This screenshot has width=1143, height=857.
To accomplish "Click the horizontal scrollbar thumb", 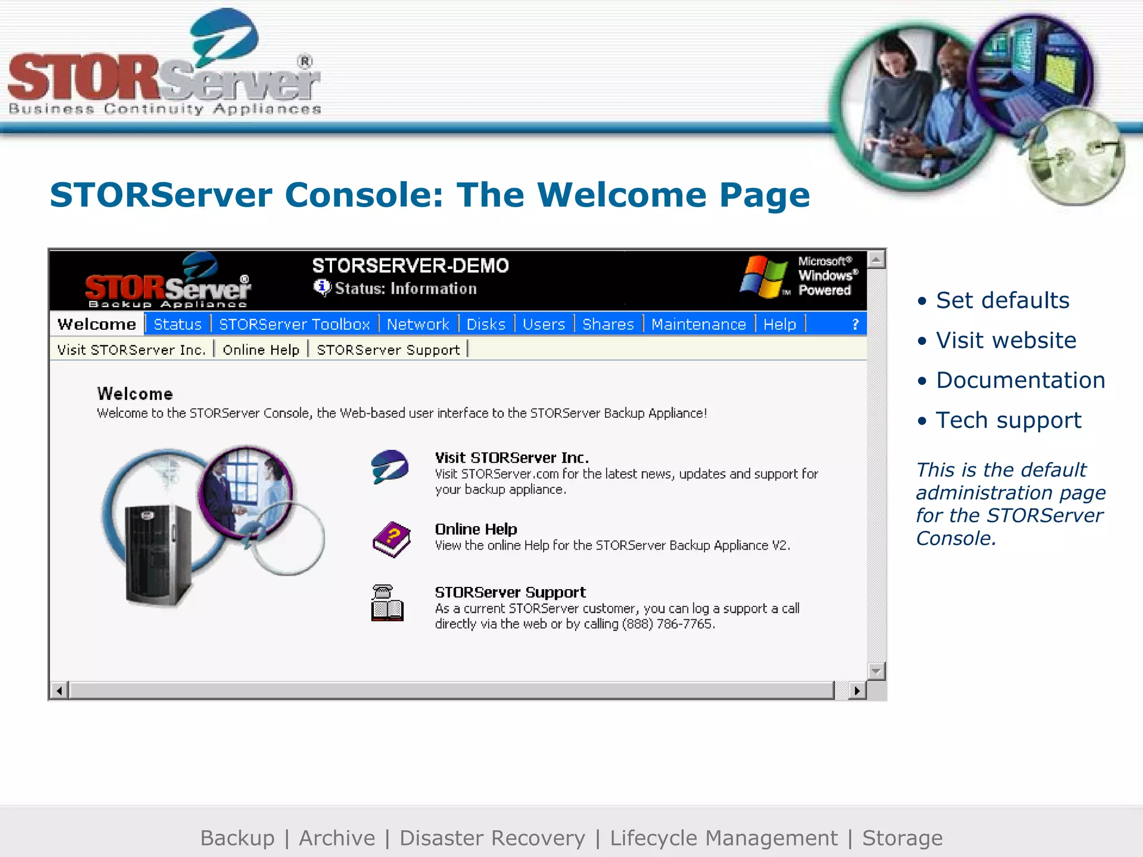I will click(452, 691).
